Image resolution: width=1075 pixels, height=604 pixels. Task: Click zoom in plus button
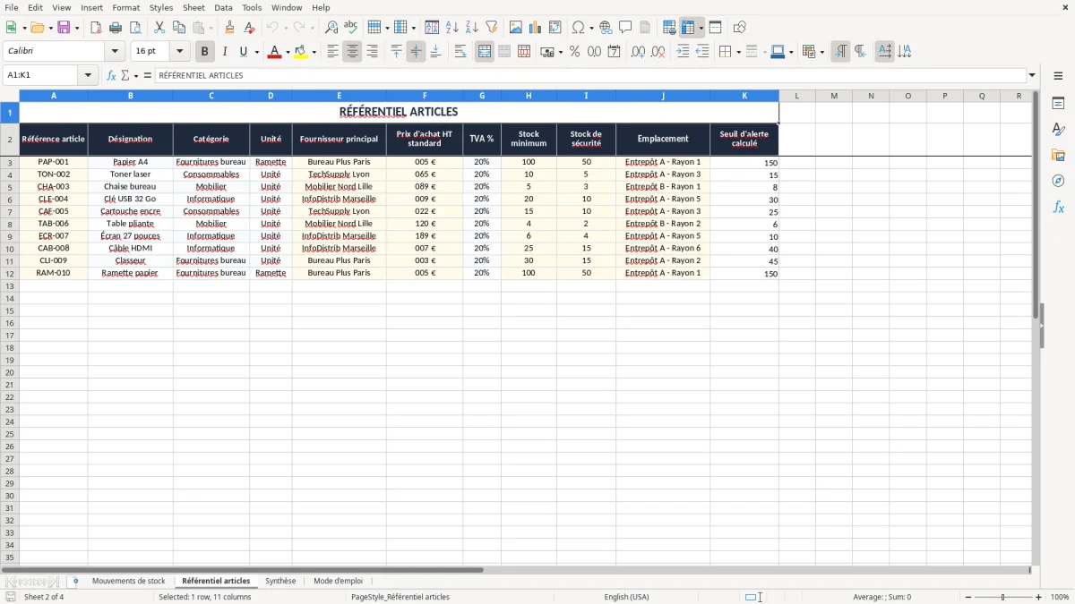(x=1039, y=597)
